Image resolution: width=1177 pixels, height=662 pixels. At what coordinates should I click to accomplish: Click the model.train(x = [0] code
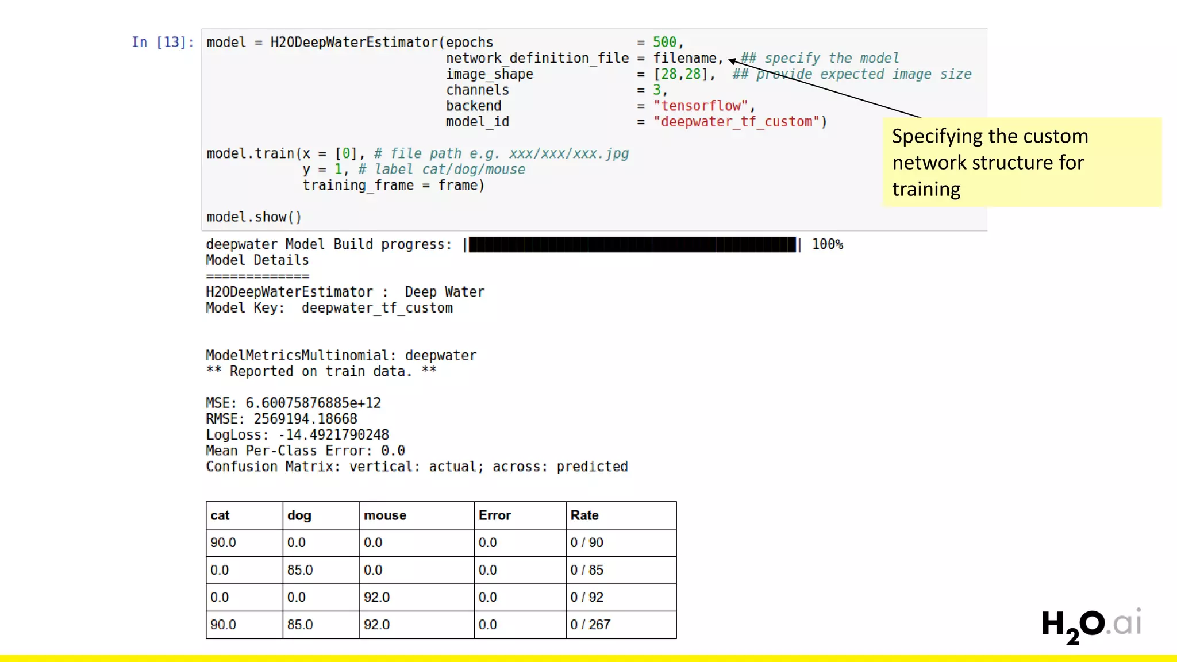[x=282, y=153]
